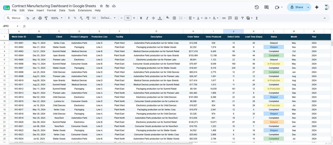Collapse the toolbar with the chevron

325,18
